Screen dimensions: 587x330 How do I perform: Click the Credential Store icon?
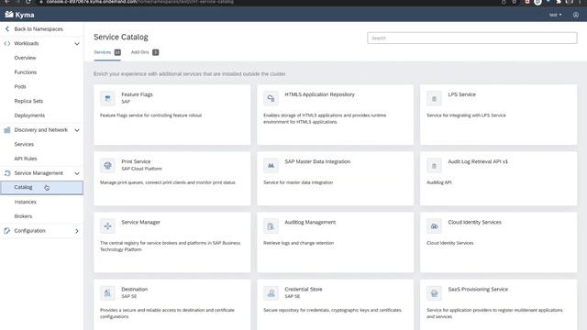pyautogui.click(x=271, y=293)
